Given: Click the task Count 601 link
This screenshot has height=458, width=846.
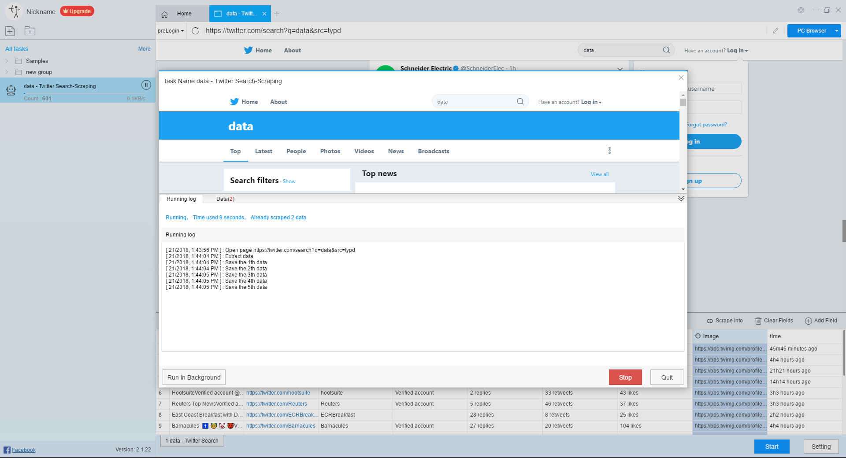Looking at the screenshot, I should click(47, 99).
